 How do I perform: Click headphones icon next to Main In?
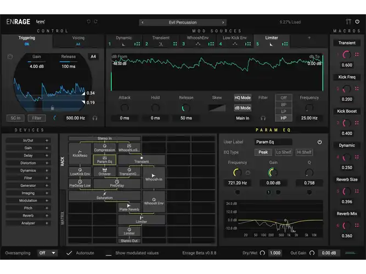point(263,118)
